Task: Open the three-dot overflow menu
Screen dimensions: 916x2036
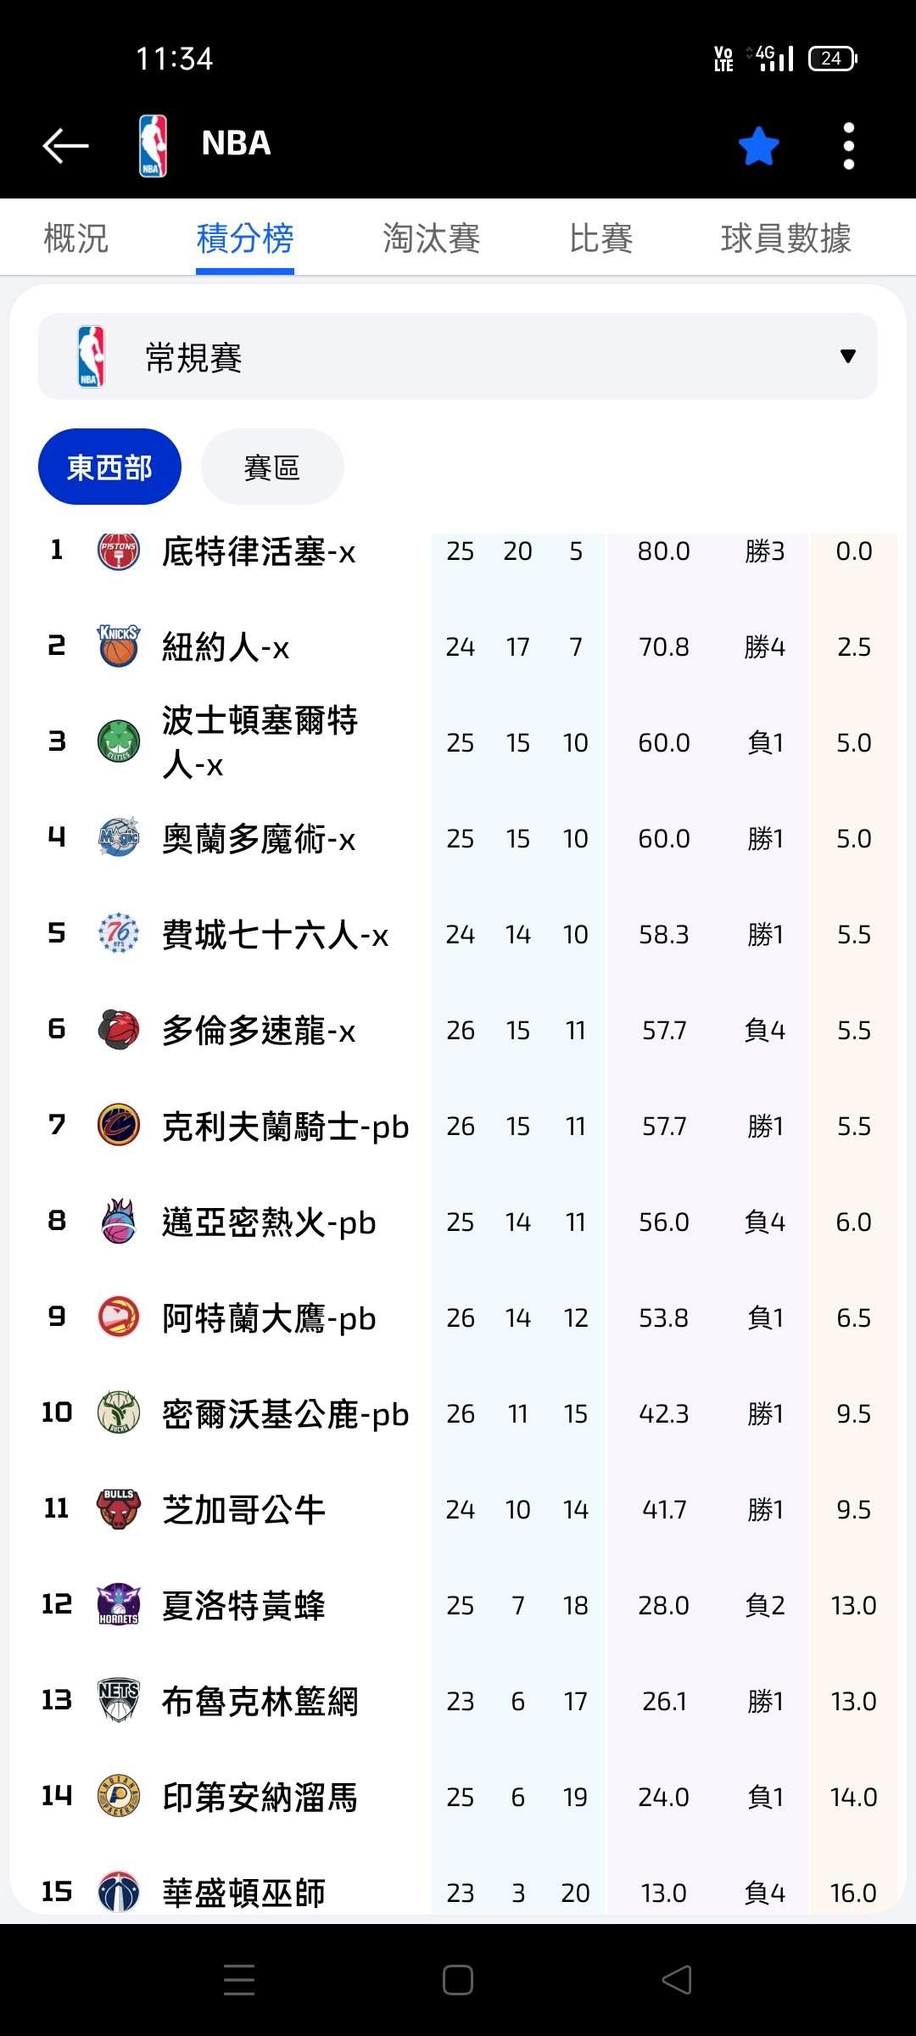Action: [x=848, y=146]
